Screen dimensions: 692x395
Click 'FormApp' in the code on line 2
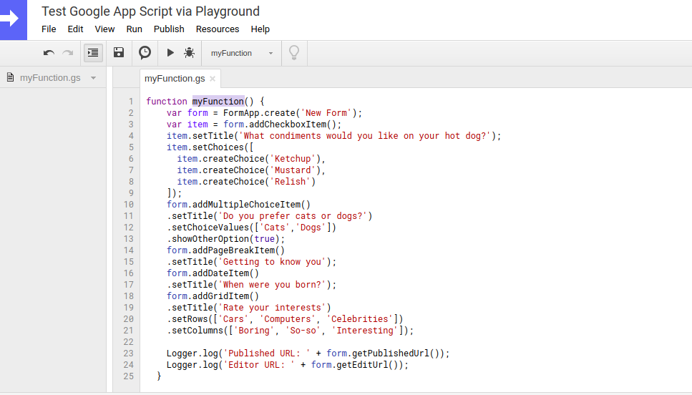[241, 113]
